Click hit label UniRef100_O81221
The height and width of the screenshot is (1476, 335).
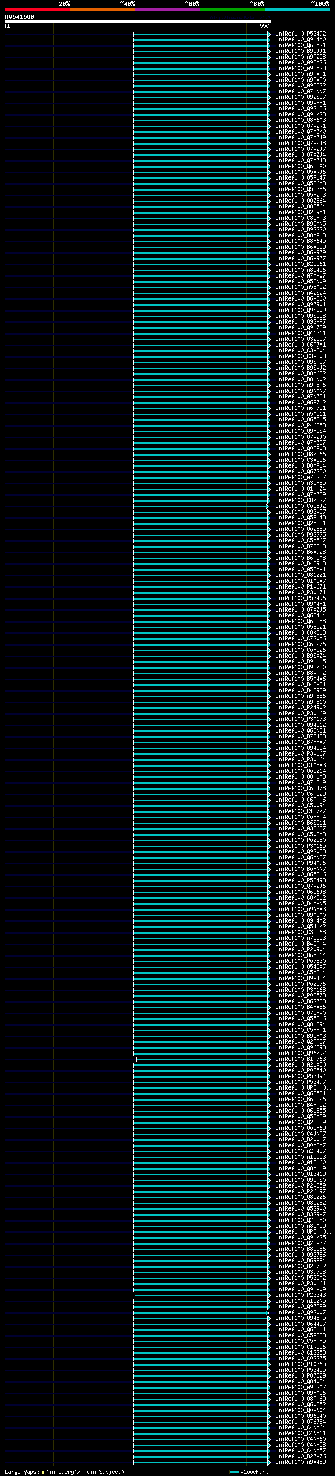pos(300,576)
